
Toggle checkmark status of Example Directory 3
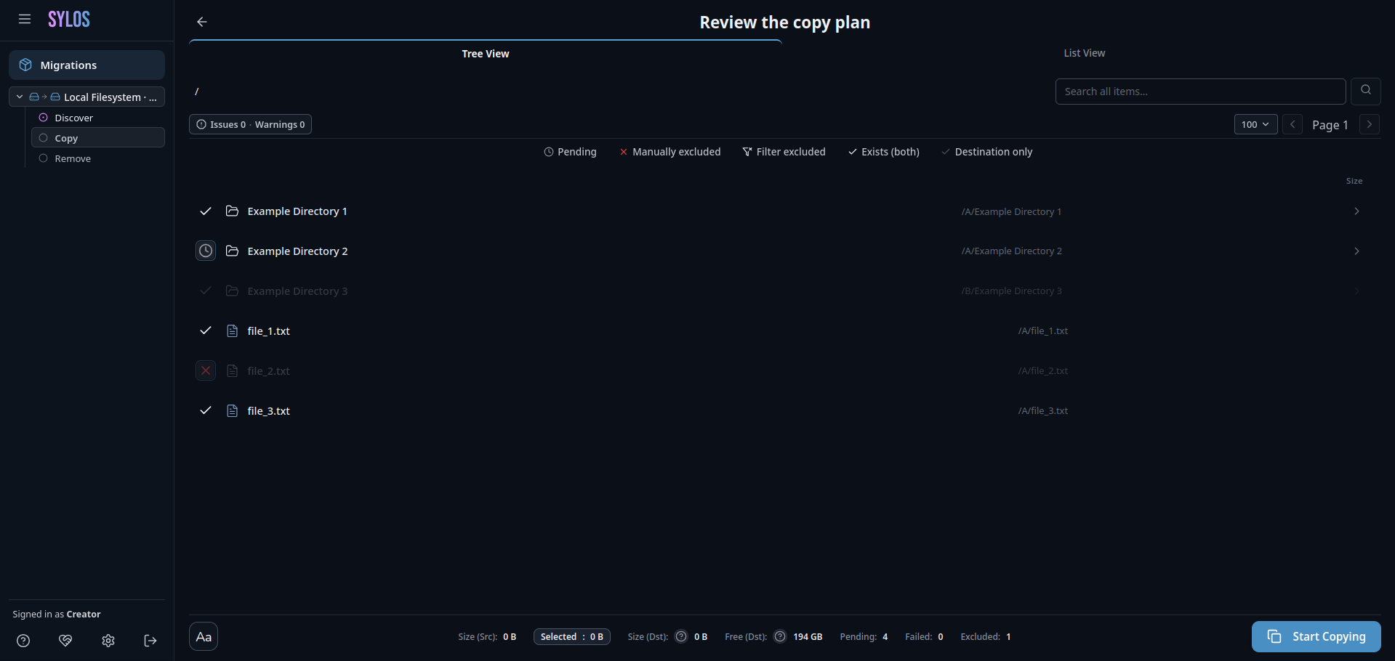[x=206, y=291]
